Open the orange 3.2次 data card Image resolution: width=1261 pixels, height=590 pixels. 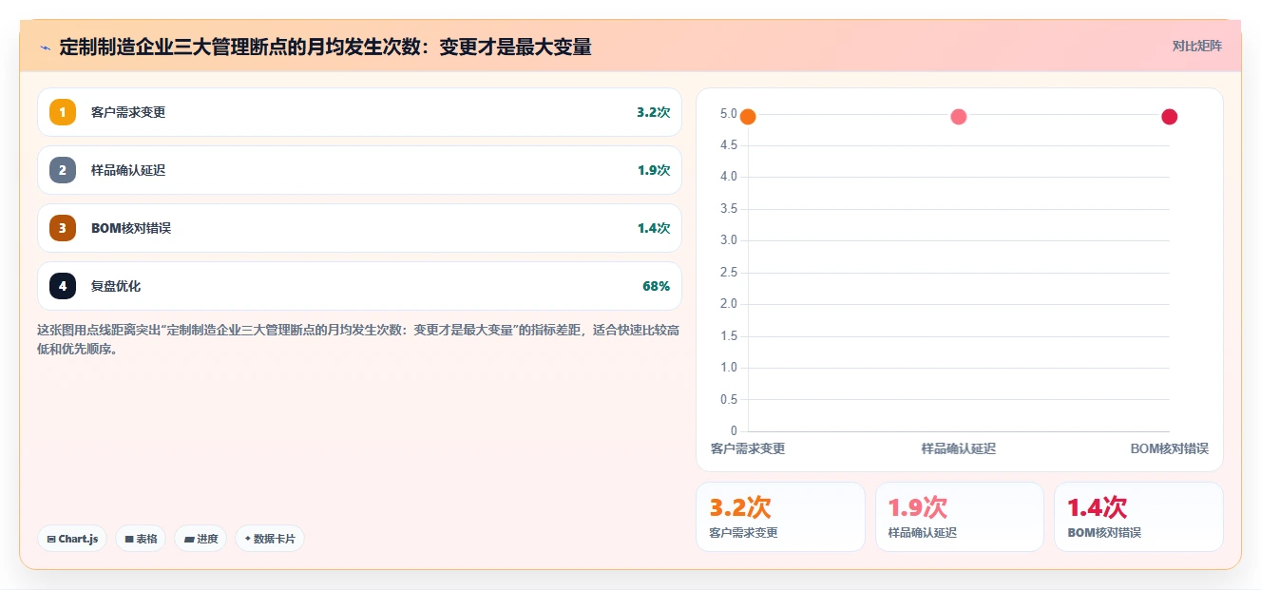click(780, 517)
